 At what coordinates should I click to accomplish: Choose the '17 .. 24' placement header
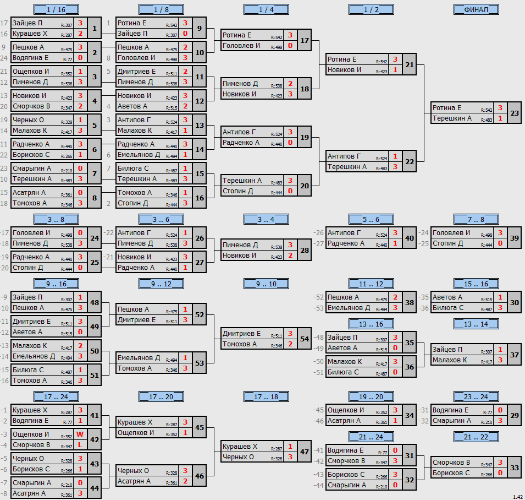[x=56, y=396]
